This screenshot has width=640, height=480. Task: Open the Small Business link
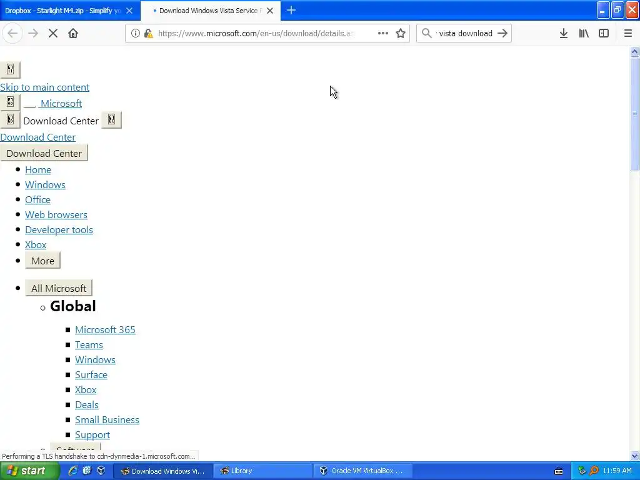[107, 420]
